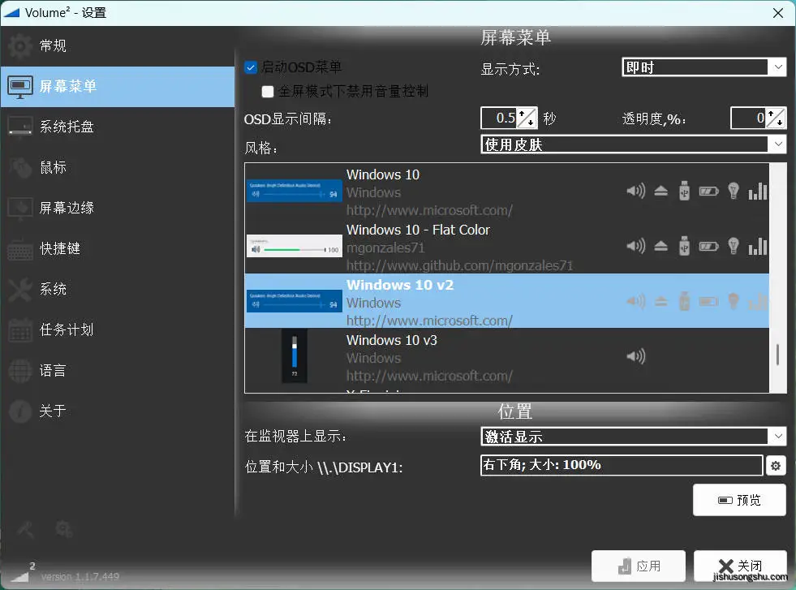The width and height of the screenshot is (796, 590).
Task: Enable 全屏模式下禁用音量控制 checkbox
Action: [268, 92]
